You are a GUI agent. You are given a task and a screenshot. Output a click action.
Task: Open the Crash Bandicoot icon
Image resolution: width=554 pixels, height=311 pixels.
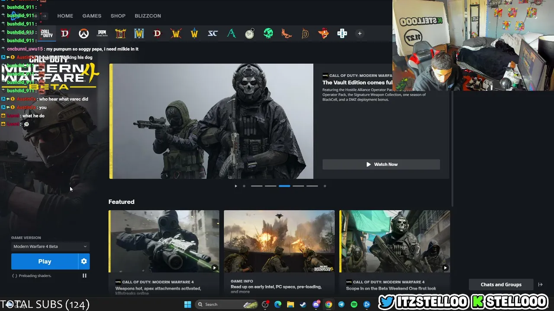pyautogui.click(x=323, y=33)
